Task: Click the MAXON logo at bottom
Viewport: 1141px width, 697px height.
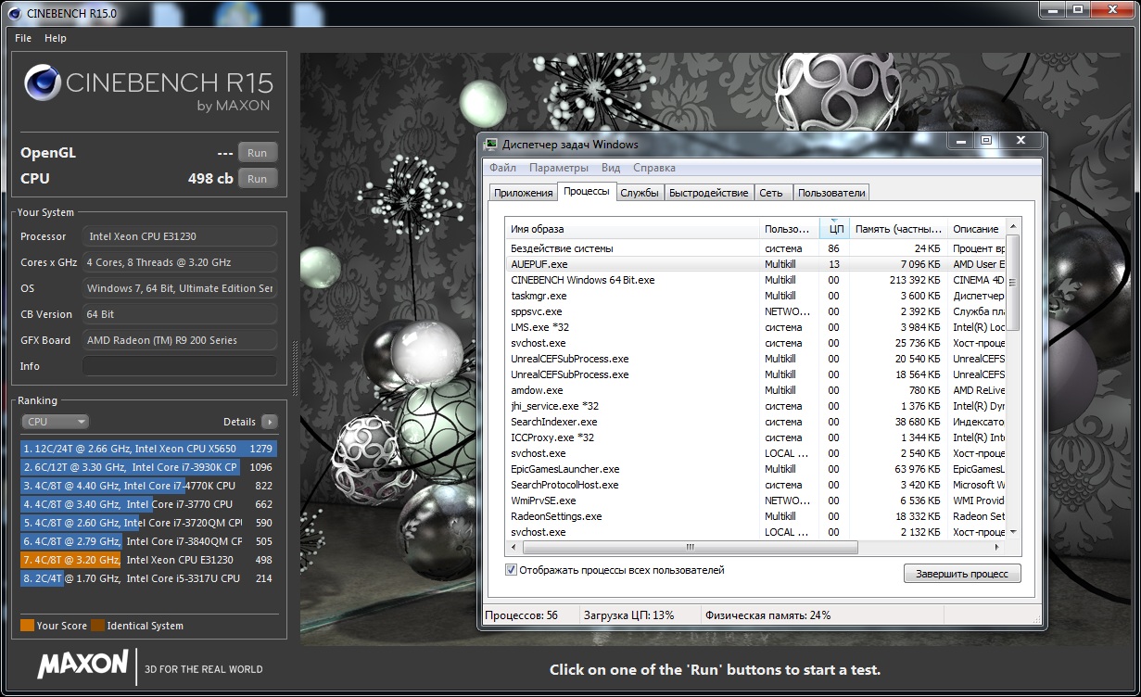Action: (x=82, y=665)
